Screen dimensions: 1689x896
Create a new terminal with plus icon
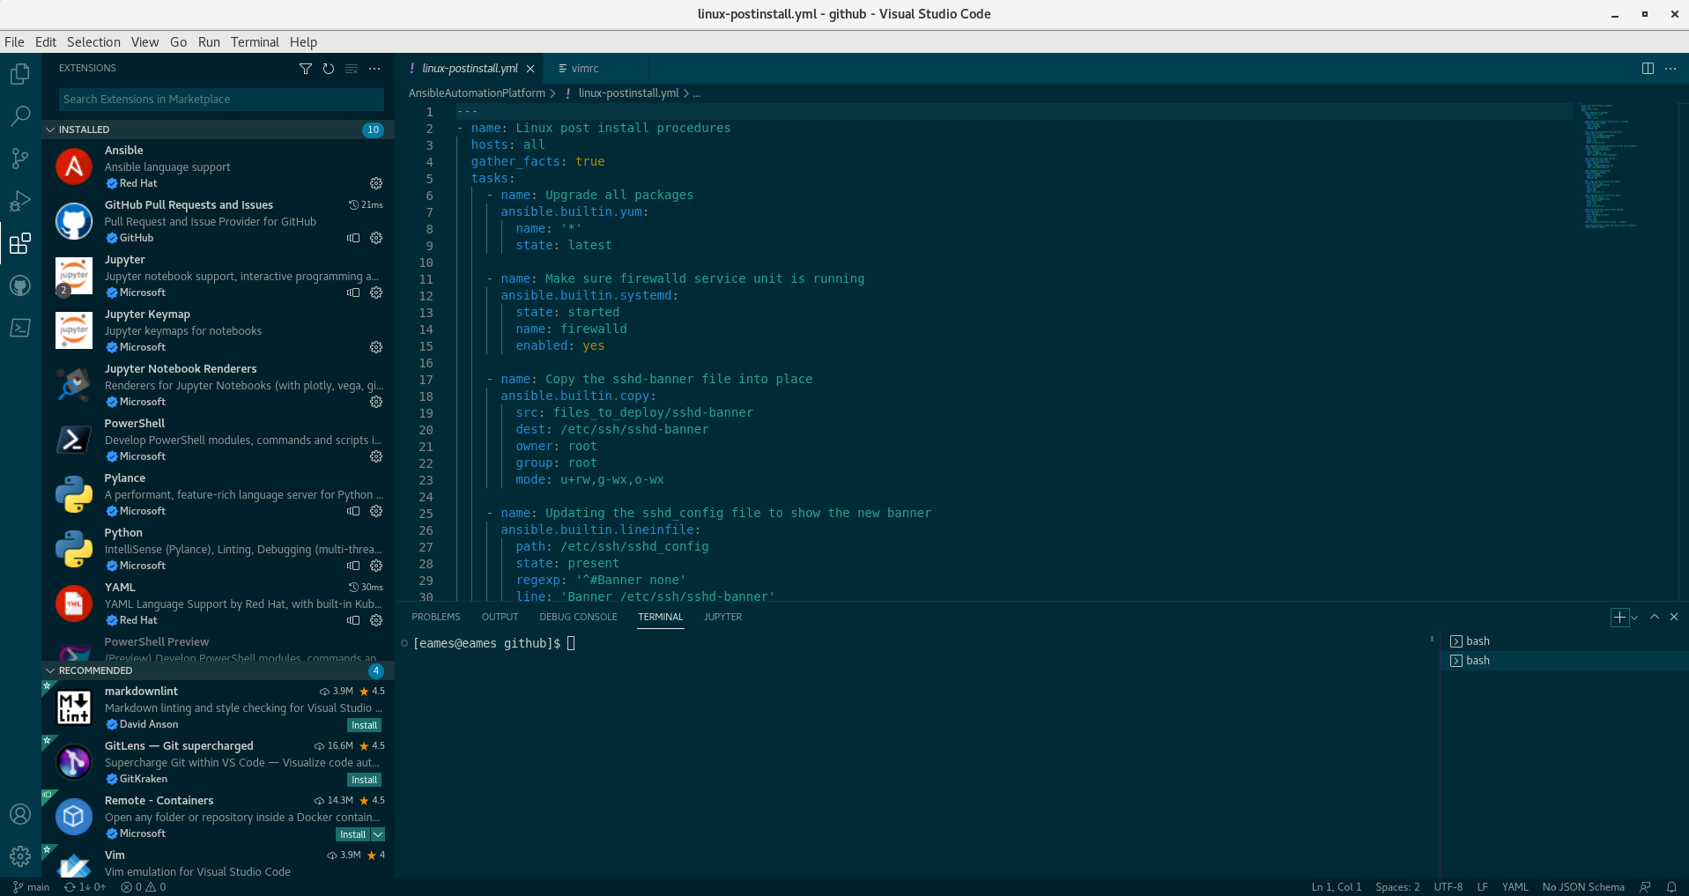[1619, 618]
